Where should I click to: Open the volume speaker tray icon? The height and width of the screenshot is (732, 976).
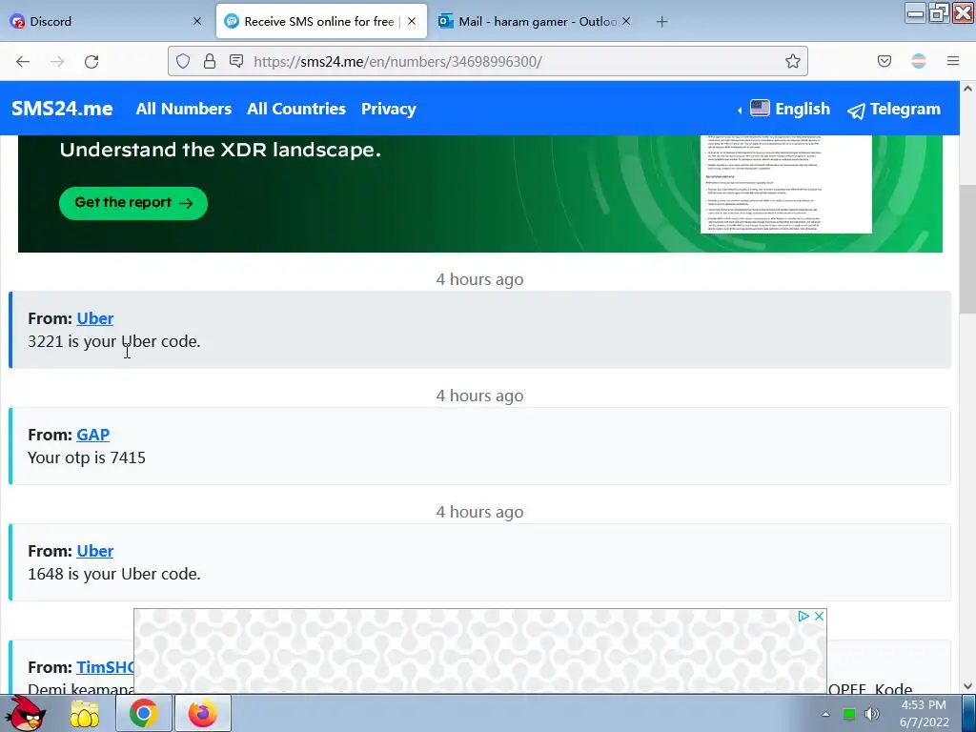click(871, 714)
